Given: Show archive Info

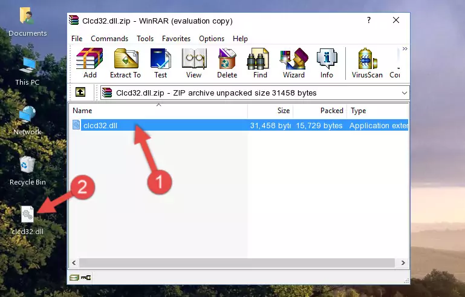Looking at the screenshot, I should tap(327, 63).
